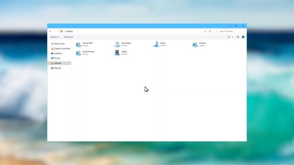The image size is (294, 165).
Task: Click the Libraries breadcrumb in address bar
Action: point(69,31)
